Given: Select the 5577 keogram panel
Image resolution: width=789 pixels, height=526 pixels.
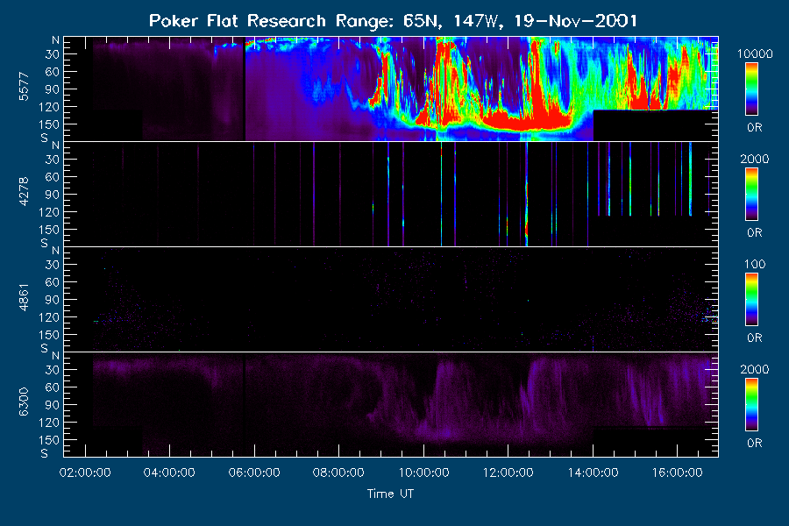Looking at the screenshot, I should tap(390, 89).
